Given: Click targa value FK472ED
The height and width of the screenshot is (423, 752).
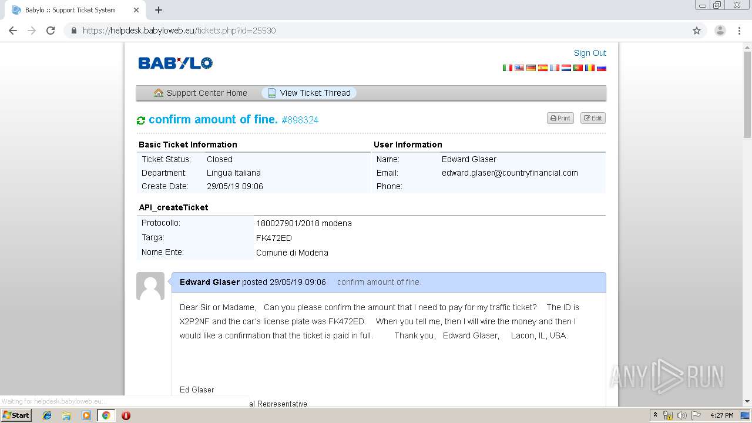Looking at the screenshot, I should pyautogui.click(x=274, y=238).
